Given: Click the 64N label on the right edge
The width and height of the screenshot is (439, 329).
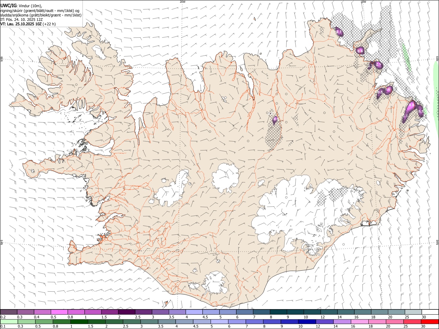Looking at the screenshot, I should [x=437, y=242].
